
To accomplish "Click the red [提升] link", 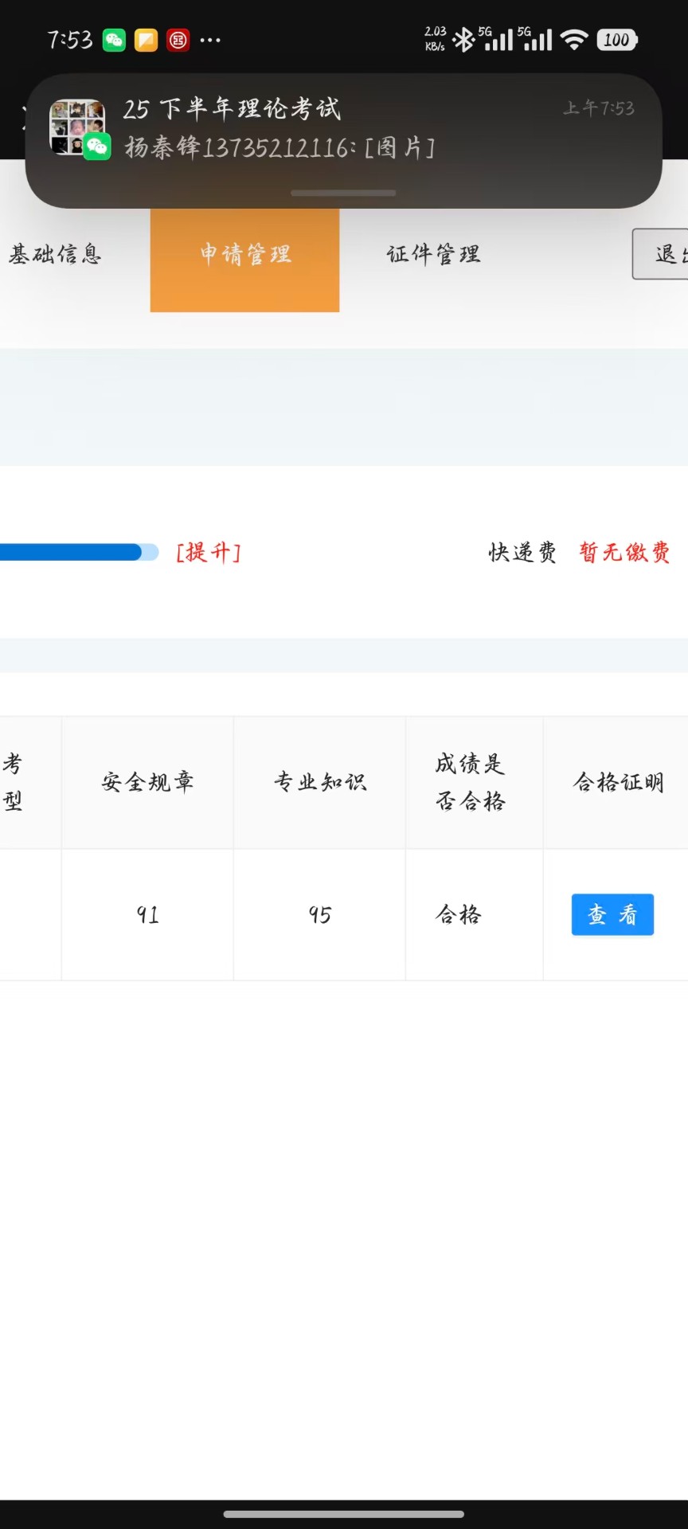I will (209, 552).
